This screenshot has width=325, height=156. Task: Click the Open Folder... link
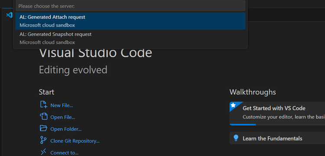click(x=66, y=129)
